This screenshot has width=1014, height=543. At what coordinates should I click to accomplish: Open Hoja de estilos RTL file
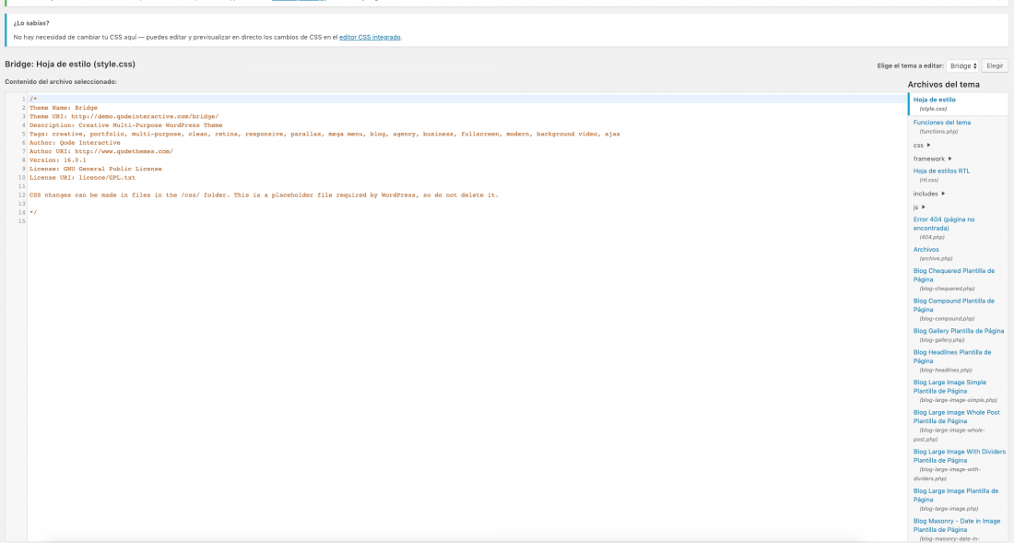(941, 171)
